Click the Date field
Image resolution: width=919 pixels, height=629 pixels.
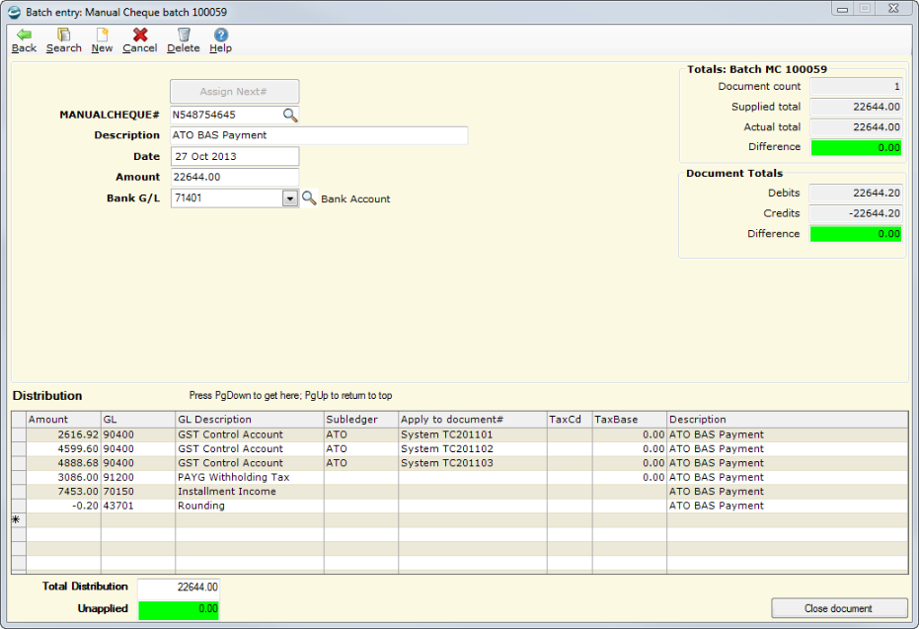click(x=234, y=156)
